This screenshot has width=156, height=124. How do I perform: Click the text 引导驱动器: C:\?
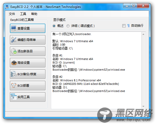tap(63, 48)
